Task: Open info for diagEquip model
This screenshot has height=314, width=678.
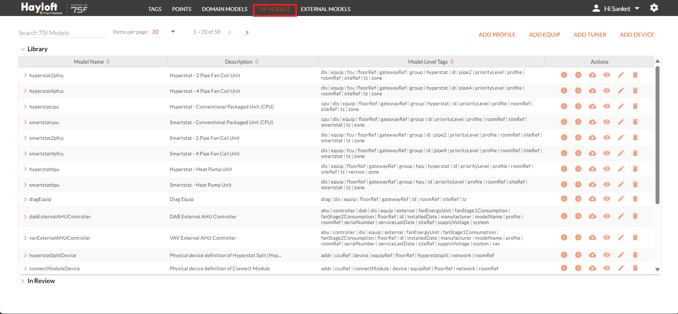Action: 564,199
